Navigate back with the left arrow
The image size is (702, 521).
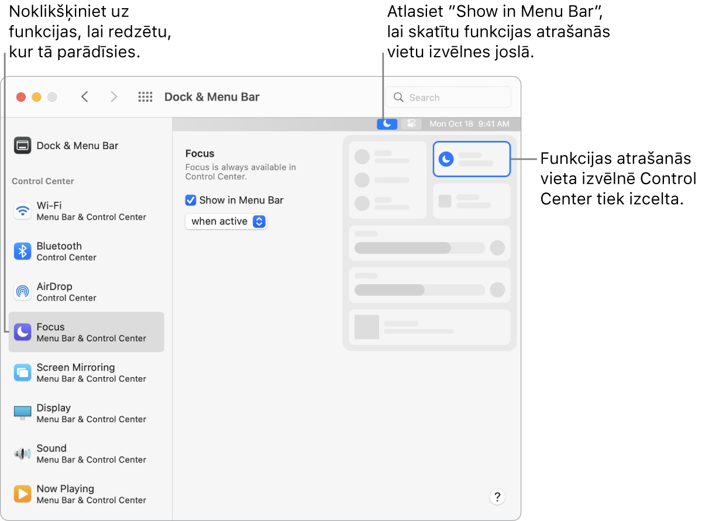tap(85, 96)
